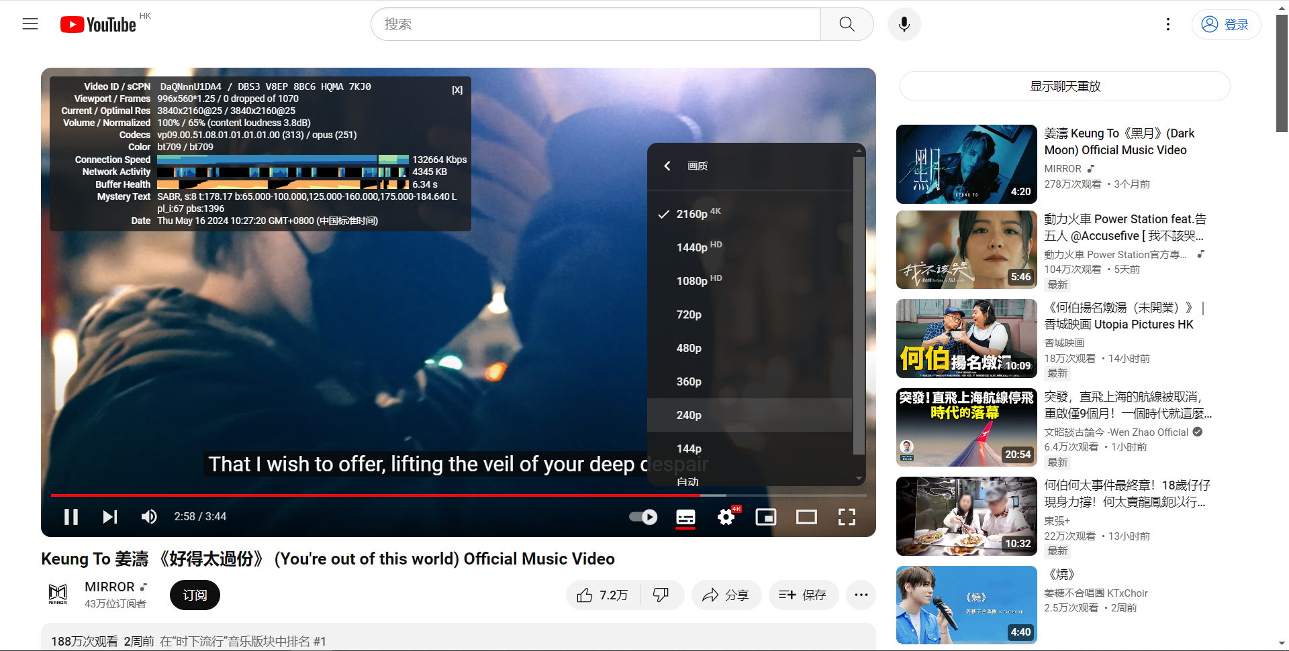
Task: Go to YouTube home via logo
Action: (x=99, y=25)
